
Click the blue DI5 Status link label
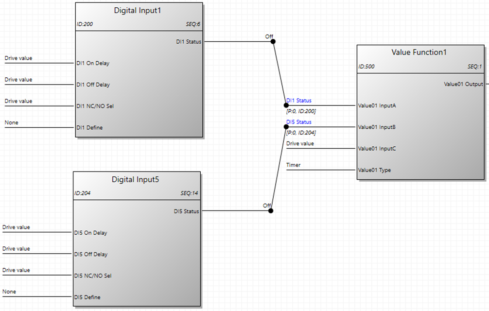[299, 122]
